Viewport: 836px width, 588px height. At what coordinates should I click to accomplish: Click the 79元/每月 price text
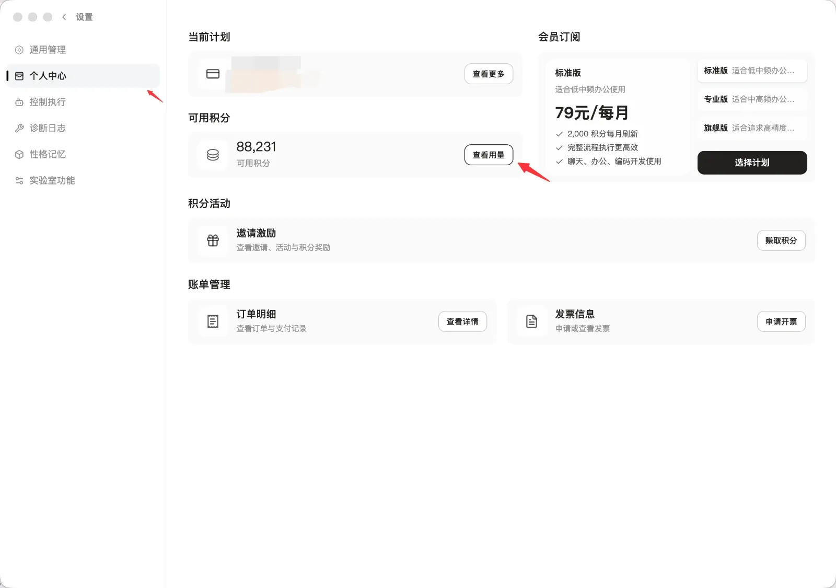[591, 113]
